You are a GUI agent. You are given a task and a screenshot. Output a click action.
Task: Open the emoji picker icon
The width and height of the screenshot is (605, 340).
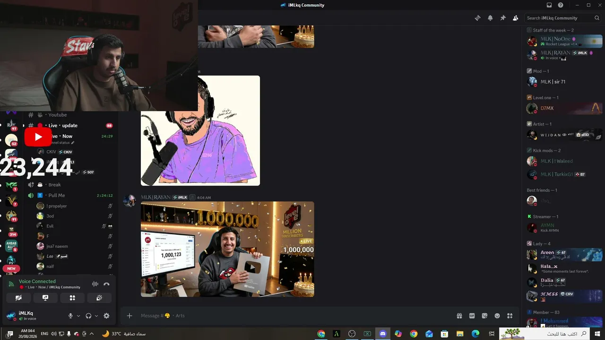click(x=497, y=316)
